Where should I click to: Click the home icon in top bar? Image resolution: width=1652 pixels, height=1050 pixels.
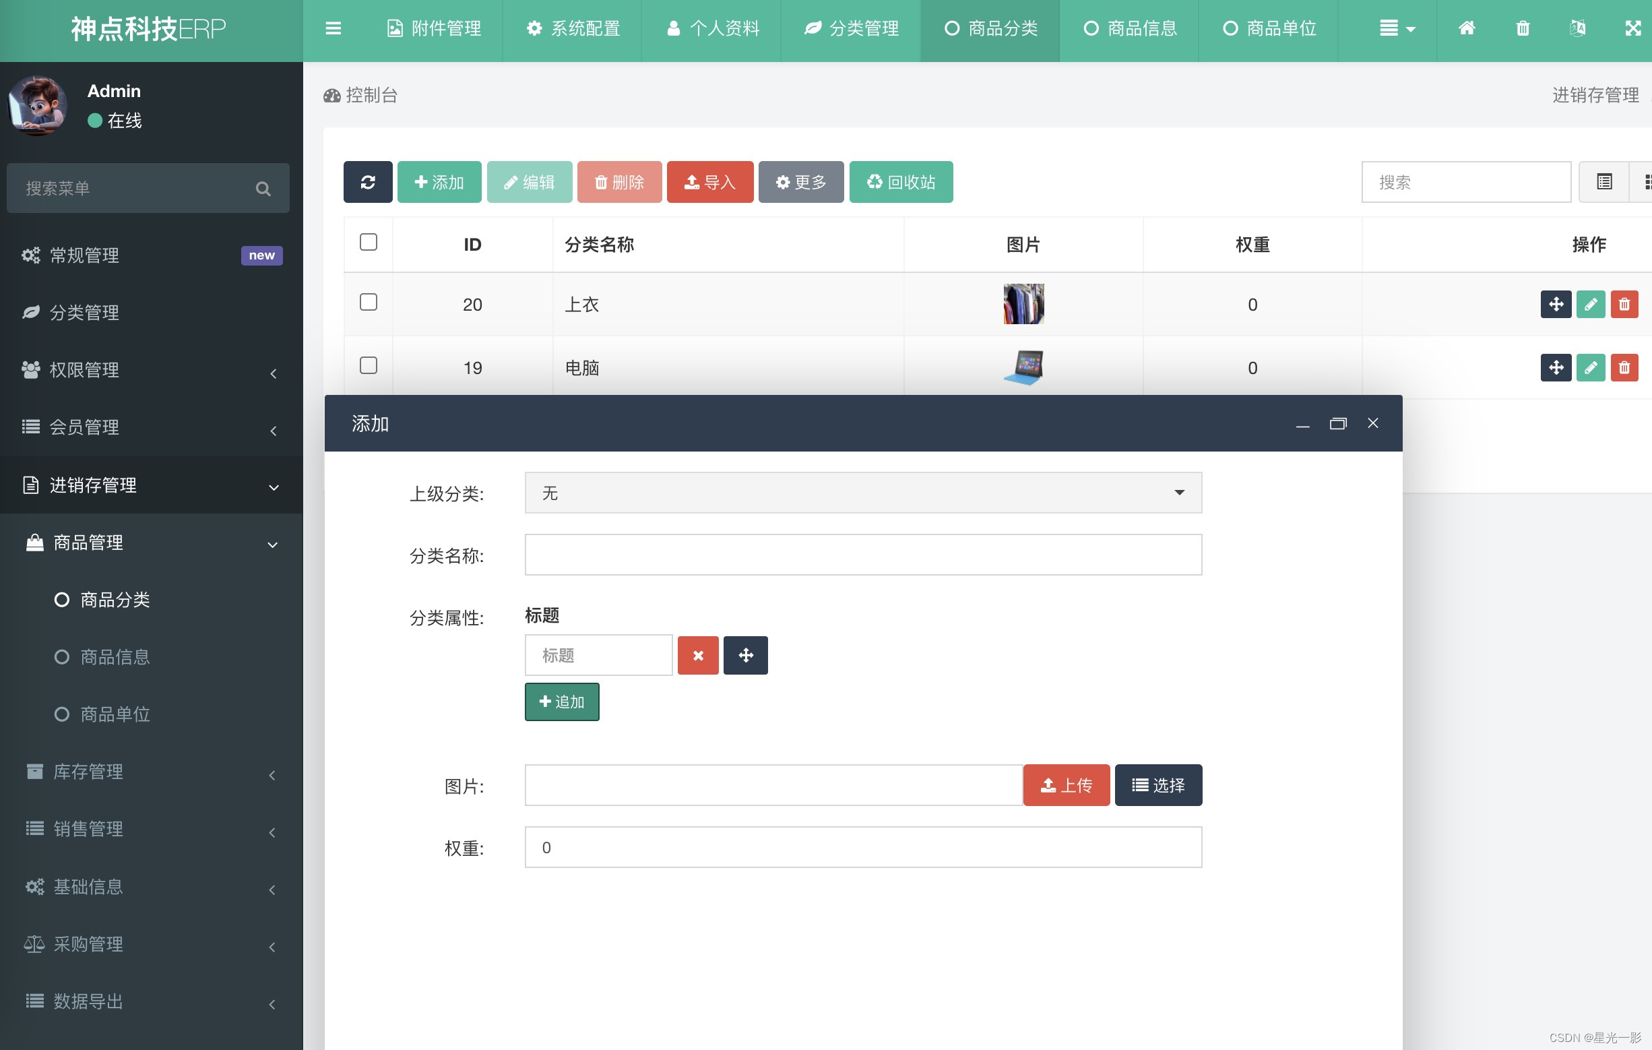coord(1467,28)
